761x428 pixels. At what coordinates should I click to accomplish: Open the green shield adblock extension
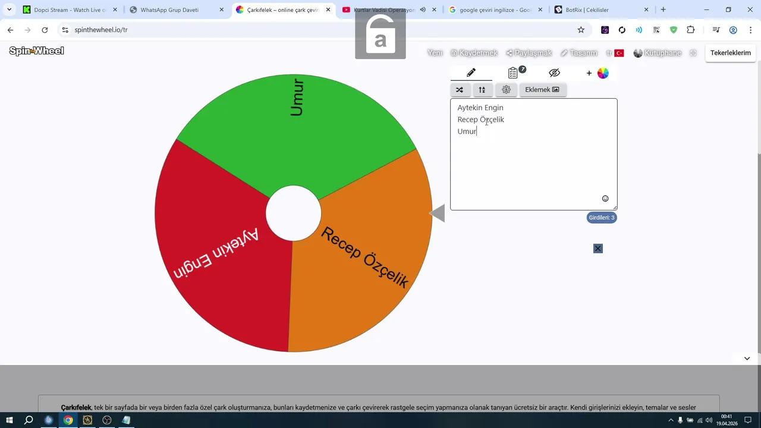[x=674, y=30]
